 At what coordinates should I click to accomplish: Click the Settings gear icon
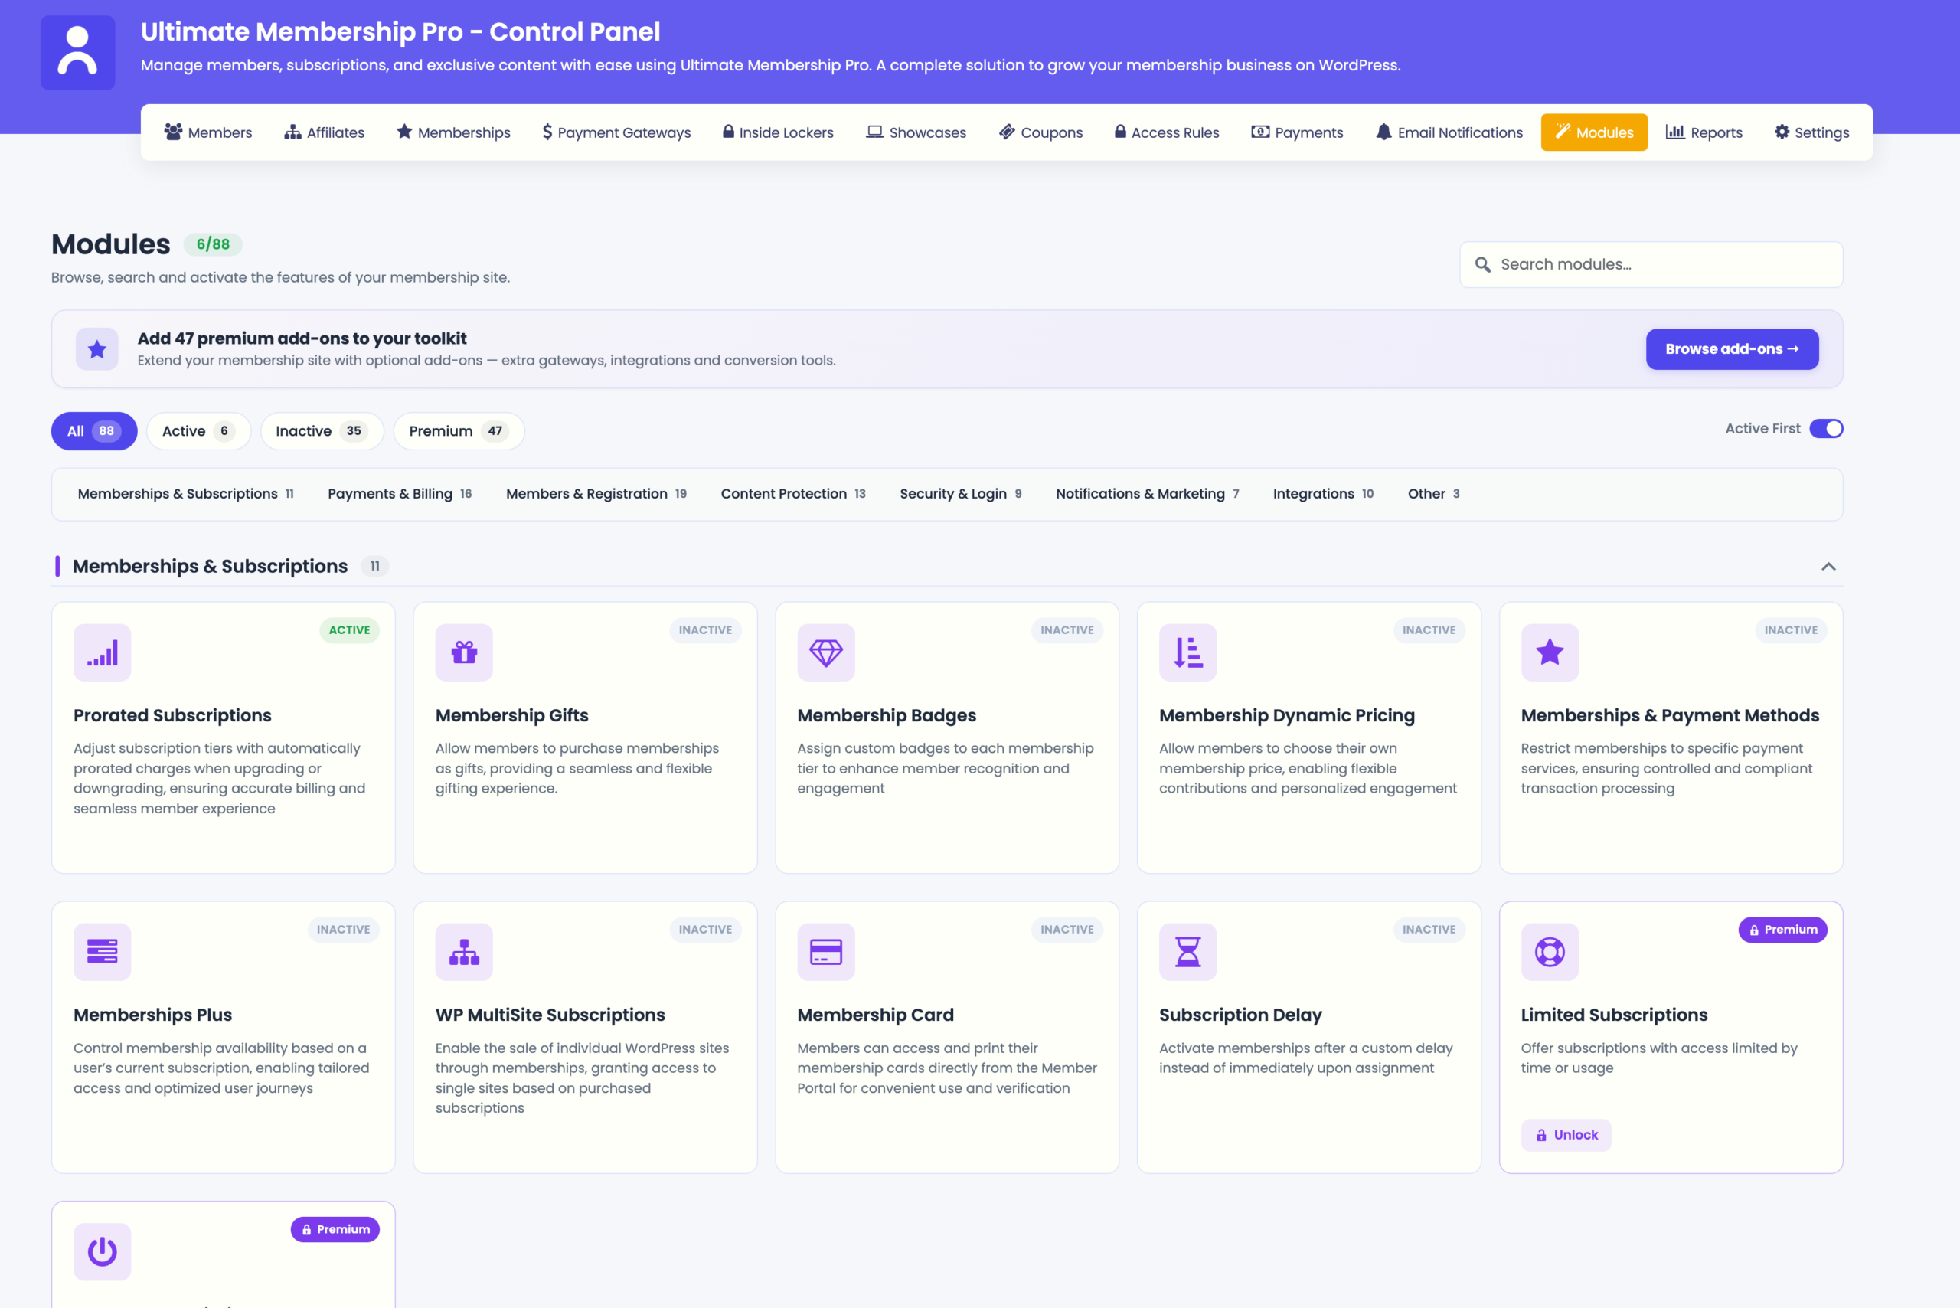[1782, 132]
